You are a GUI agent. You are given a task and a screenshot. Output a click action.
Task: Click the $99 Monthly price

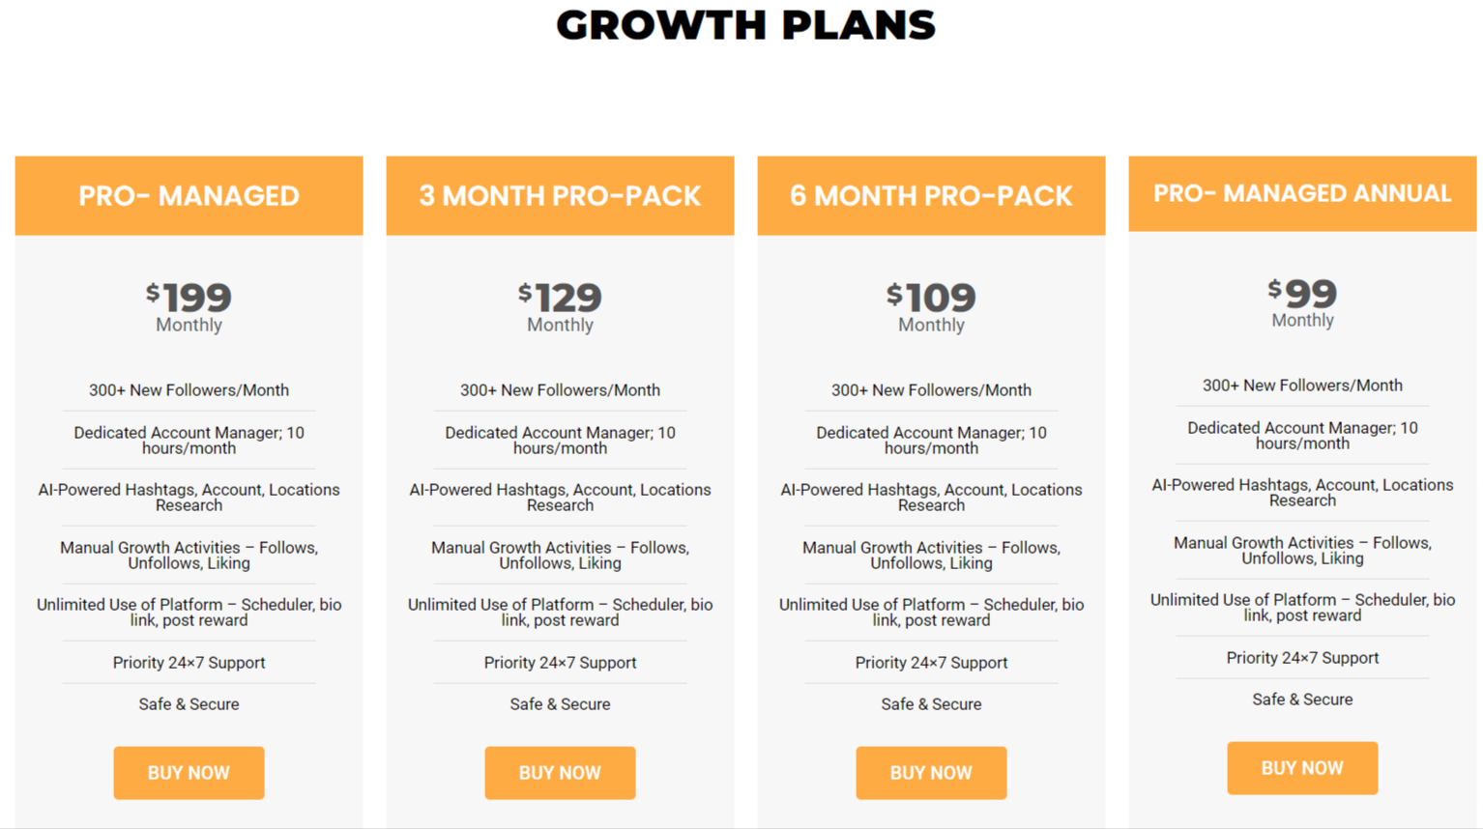pos(1302,301)
